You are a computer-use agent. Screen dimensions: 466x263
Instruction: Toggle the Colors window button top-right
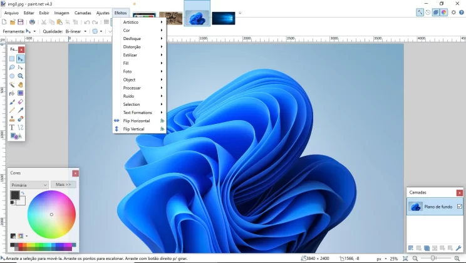[x=443, y=12]
